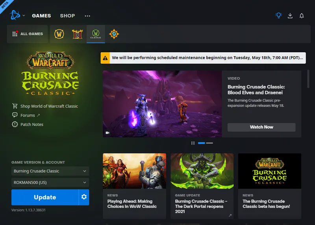Click the Watch Now button
Viewport: 315px width, 225px height.
261,127
